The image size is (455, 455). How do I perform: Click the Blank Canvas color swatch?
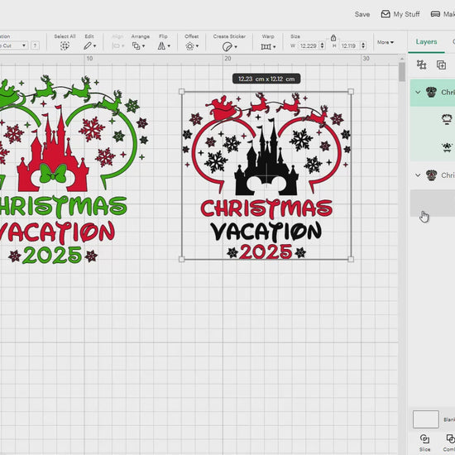pyautogui.click(x=426, y=419)
